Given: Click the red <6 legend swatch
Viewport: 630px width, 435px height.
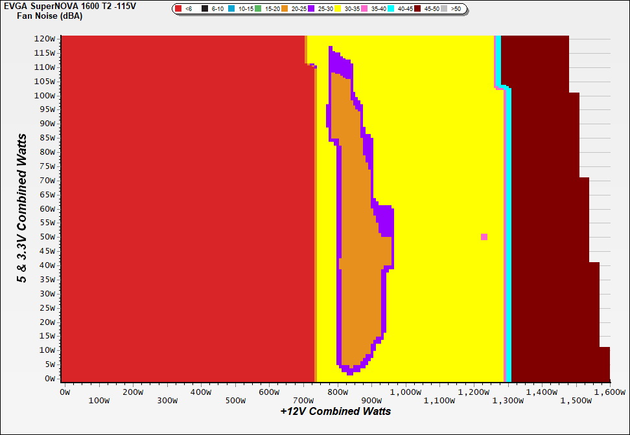Looking at the screenshot, I should [179, 9].
